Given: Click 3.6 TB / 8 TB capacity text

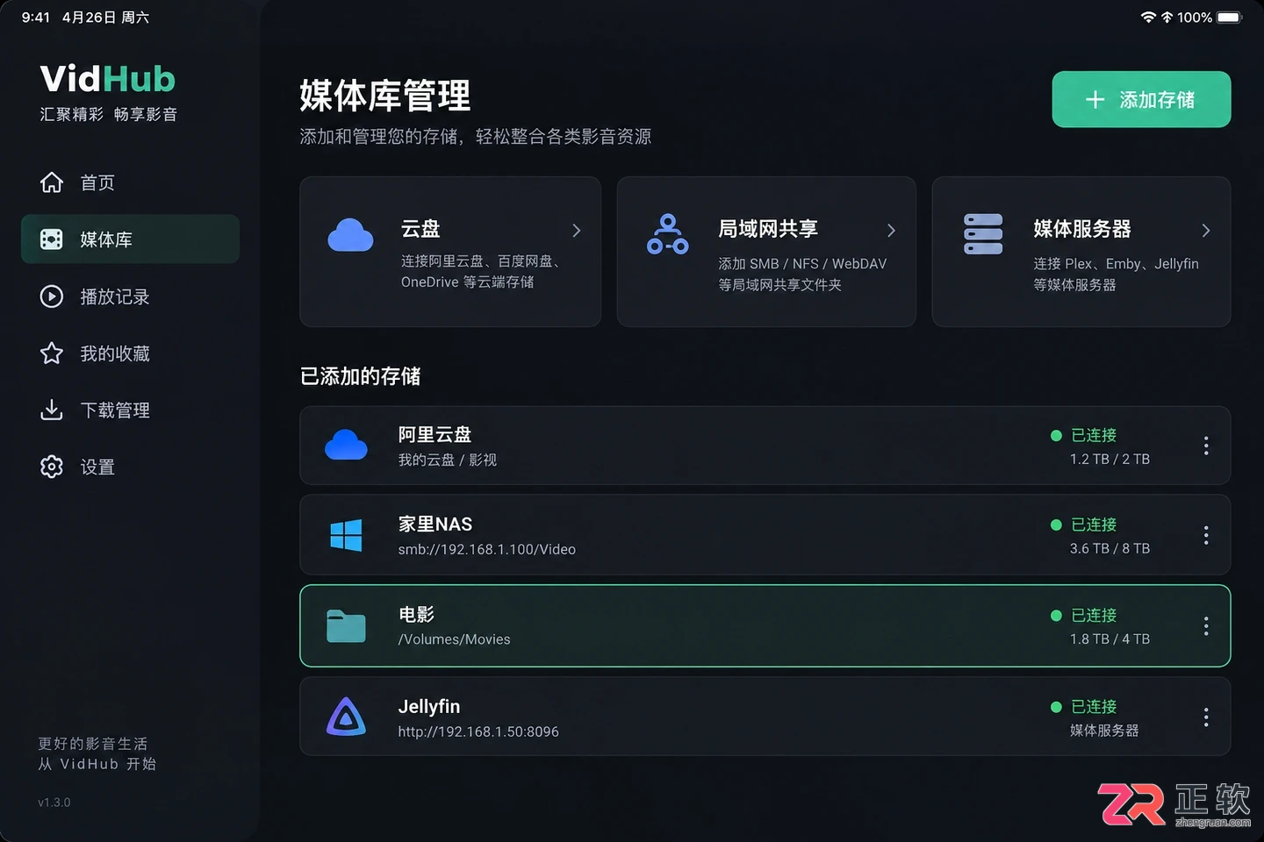Looking at the screenshot, I should [x=1110, y=549].
